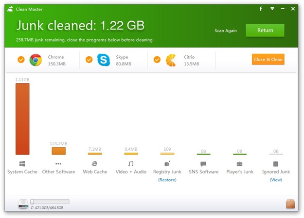Click the Other Software label
Image resolution: width=304 pixels, height=218 pixels.
pyautogui.click(x=58, y=171)
